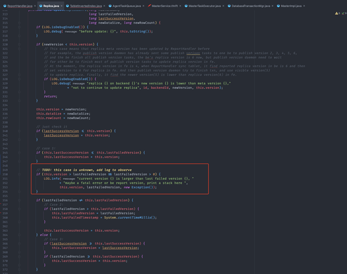Viewport: 347px width, 274px height.
Task: Switch to the ReportHandler.java tab
Action: (19, 6)
